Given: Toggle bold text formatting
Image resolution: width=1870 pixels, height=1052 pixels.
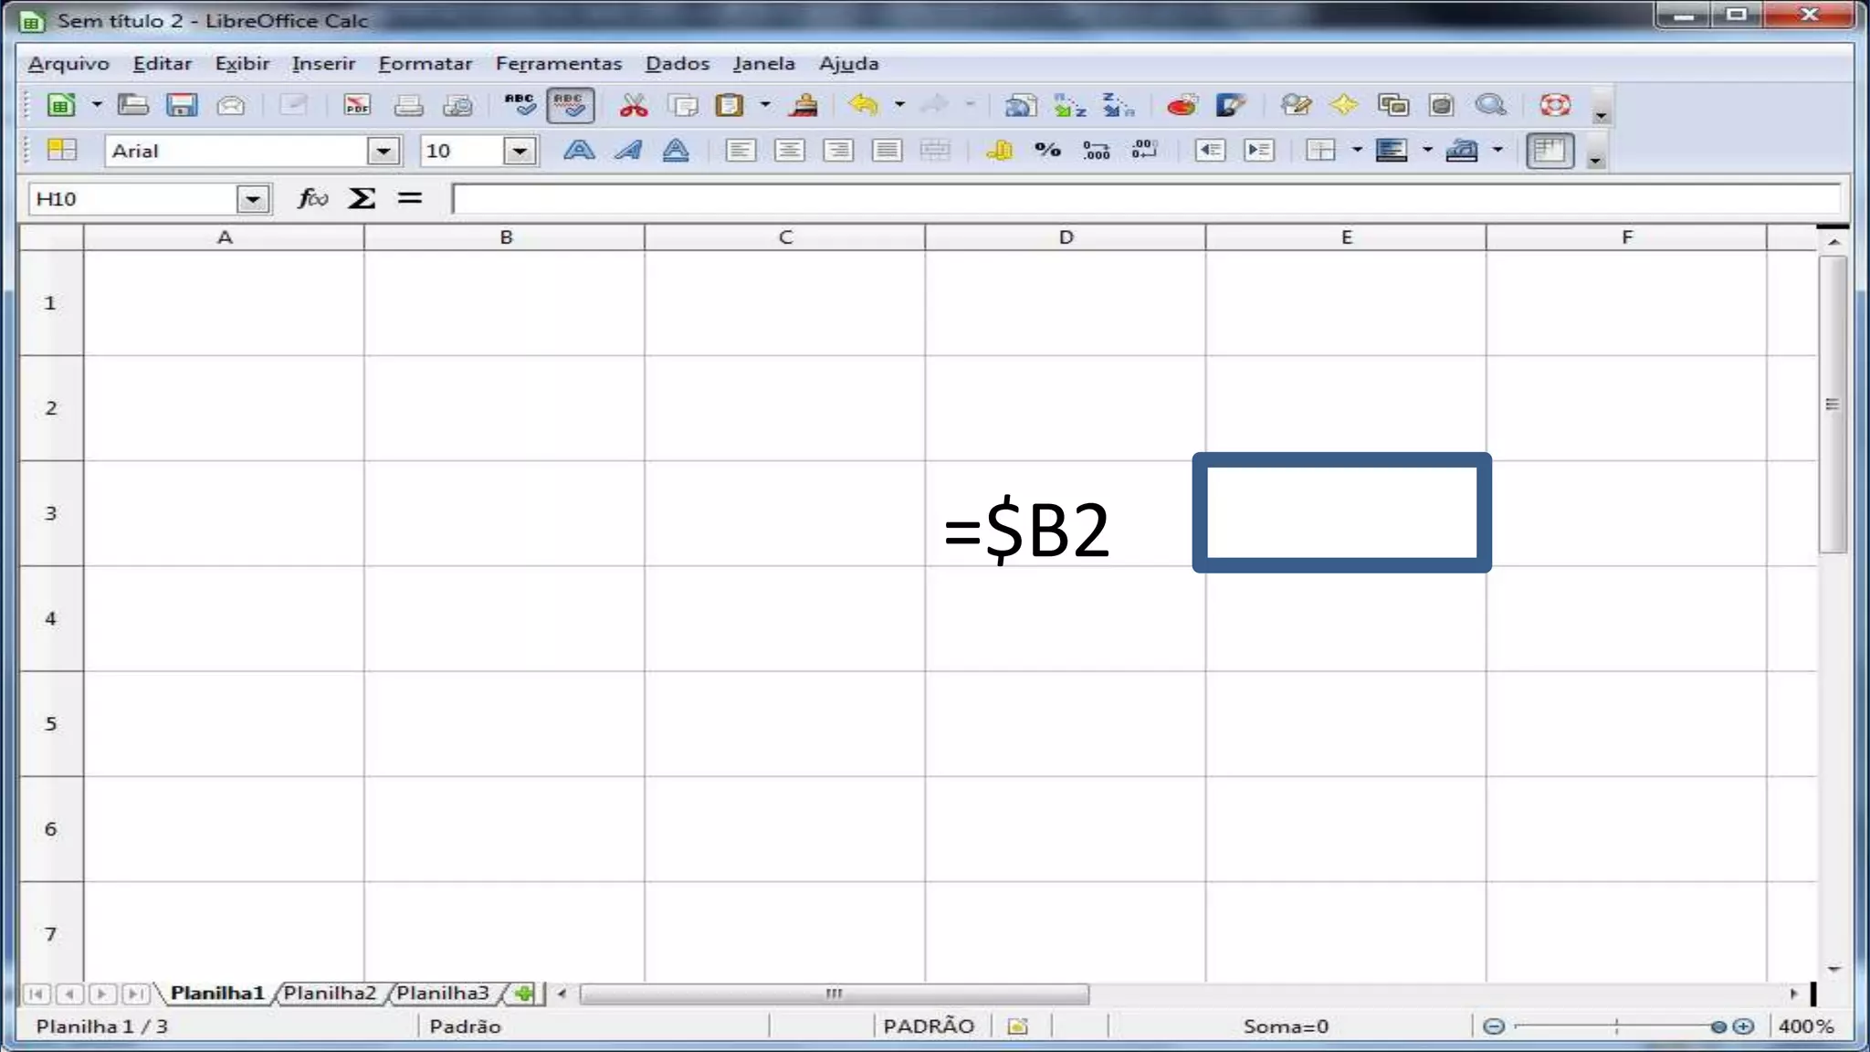Looking at the screenshot, I should 579,151.
